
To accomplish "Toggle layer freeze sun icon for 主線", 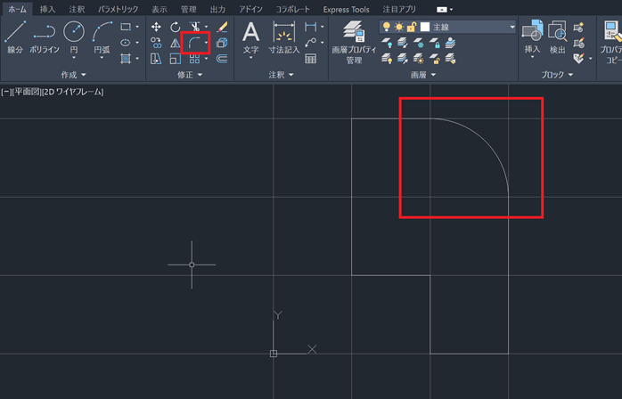I will tap(399, 28).
